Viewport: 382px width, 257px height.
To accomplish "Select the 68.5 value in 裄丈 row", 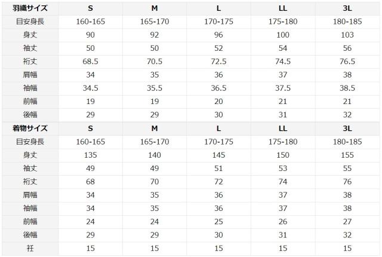I will coord(90,62).
